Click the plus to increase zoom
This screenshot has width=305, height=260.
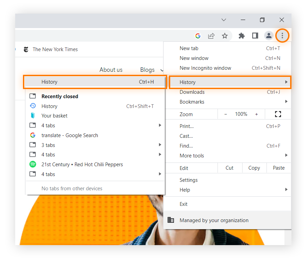(x=256, y=114)
